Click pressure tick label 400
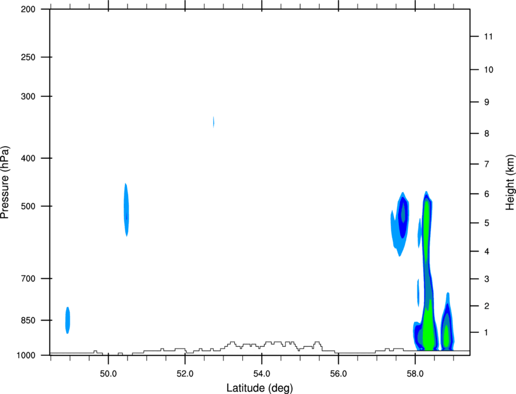Viewport: 516px width, 394px height. coord(28,158)
